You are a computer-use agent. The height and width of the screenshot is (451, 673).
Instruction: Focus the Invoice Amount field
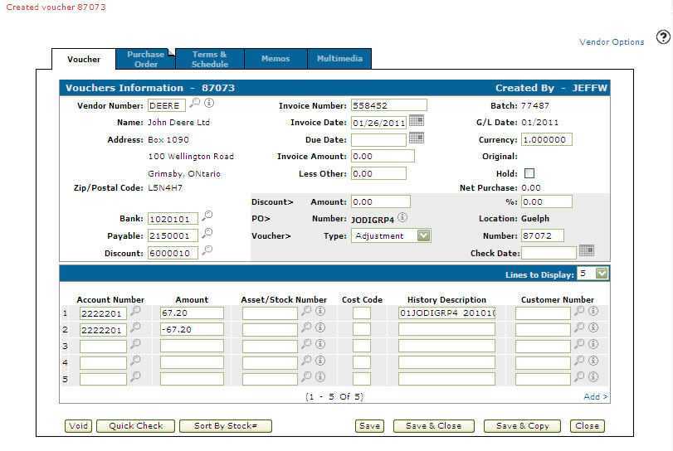(x=383, y=156)
